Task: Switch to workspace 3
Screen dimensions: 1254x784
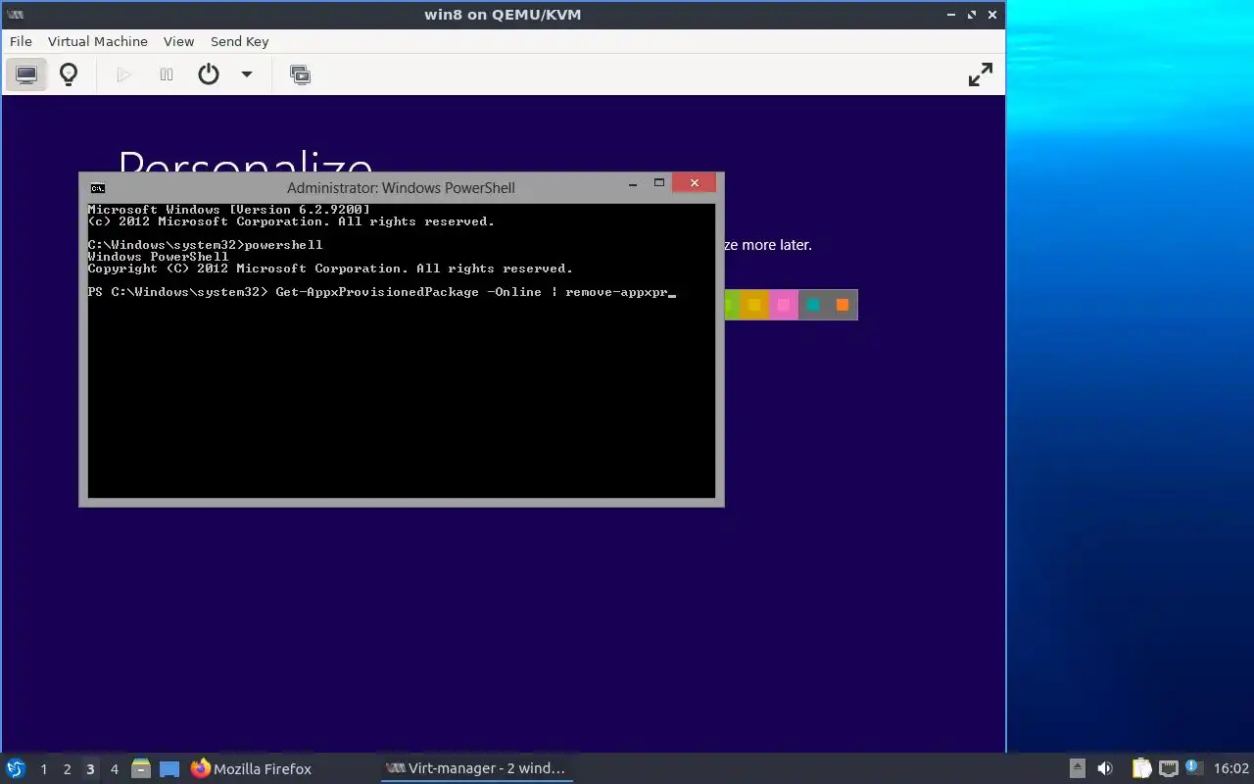Action: point(90,769)
